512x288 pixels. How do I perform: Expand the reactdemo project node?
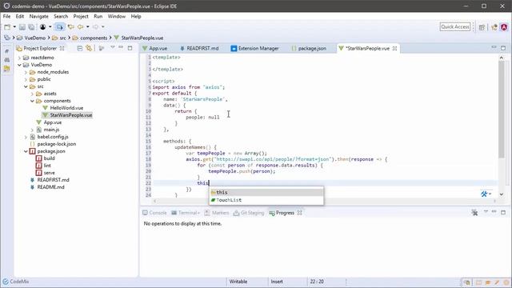pyautogui.click(x=19, y=58)
